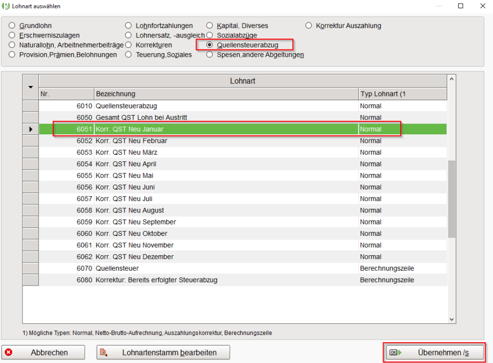The height and width of the screenshot is (363, 493).
Task: Select row 6052 Korr. QST Neu Februar
Action: (x=242, y=141)
